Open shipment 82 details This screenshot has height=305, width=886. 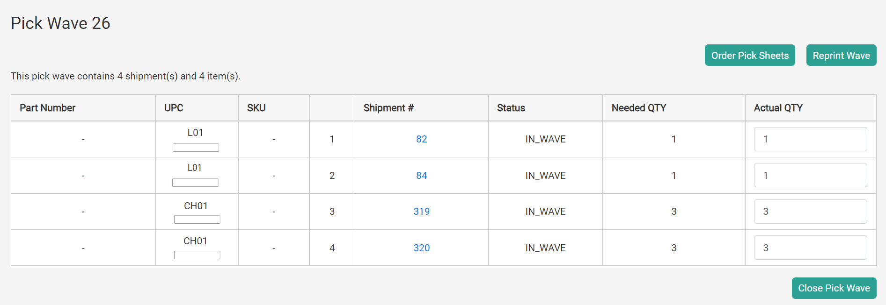pos(421,139)
